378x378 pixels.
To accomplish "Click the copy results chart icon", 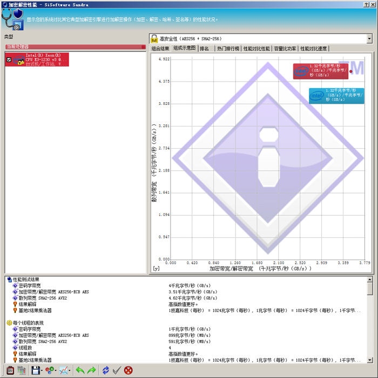I will point(22,370).
